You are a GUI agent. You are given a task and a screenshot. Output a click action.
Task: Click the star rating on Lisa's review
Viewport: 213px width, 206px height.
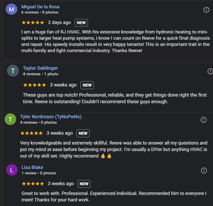point(33,184)
